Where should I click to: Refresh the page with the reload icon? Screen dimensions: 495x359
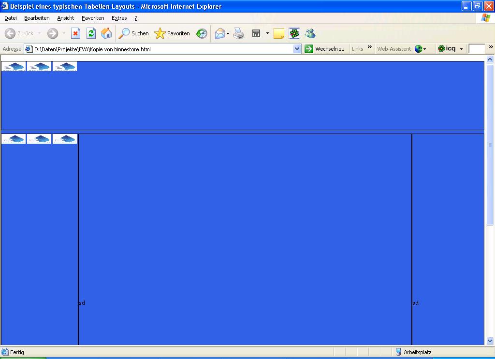91,33
